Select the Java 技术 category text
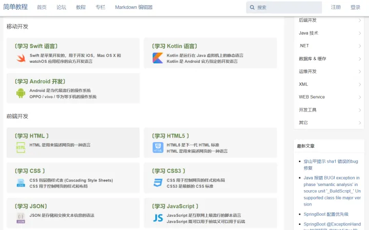This screenshot has height=230, width=369. point(309,33)
